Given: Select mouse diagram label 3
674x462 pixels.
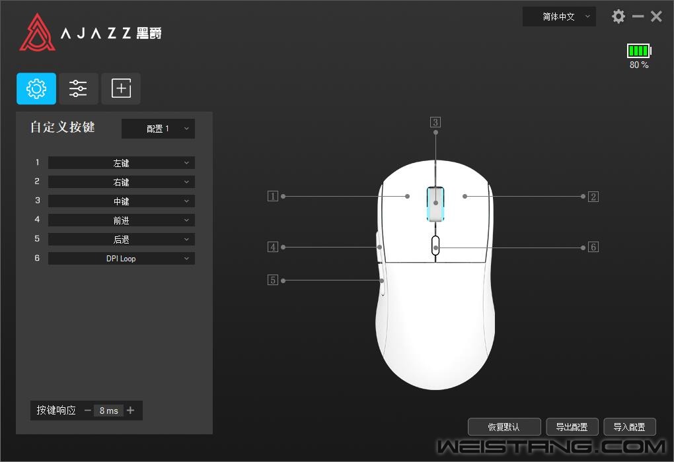Looking at the screenshot, I should point(435,122).
